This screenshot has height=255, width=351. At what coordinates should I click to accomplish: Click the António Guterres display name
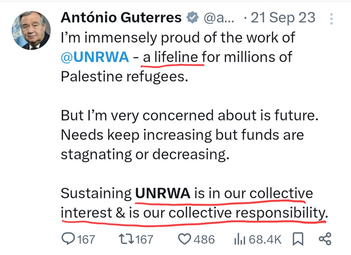tap(121, 18)
